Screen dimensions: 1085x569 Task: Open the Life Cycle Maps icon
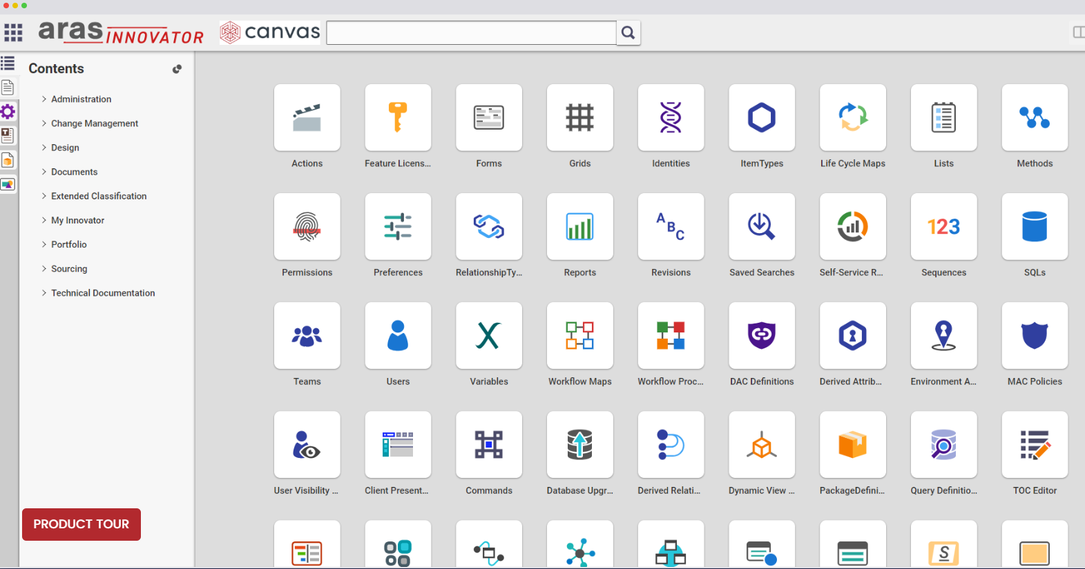coord(852,118)
